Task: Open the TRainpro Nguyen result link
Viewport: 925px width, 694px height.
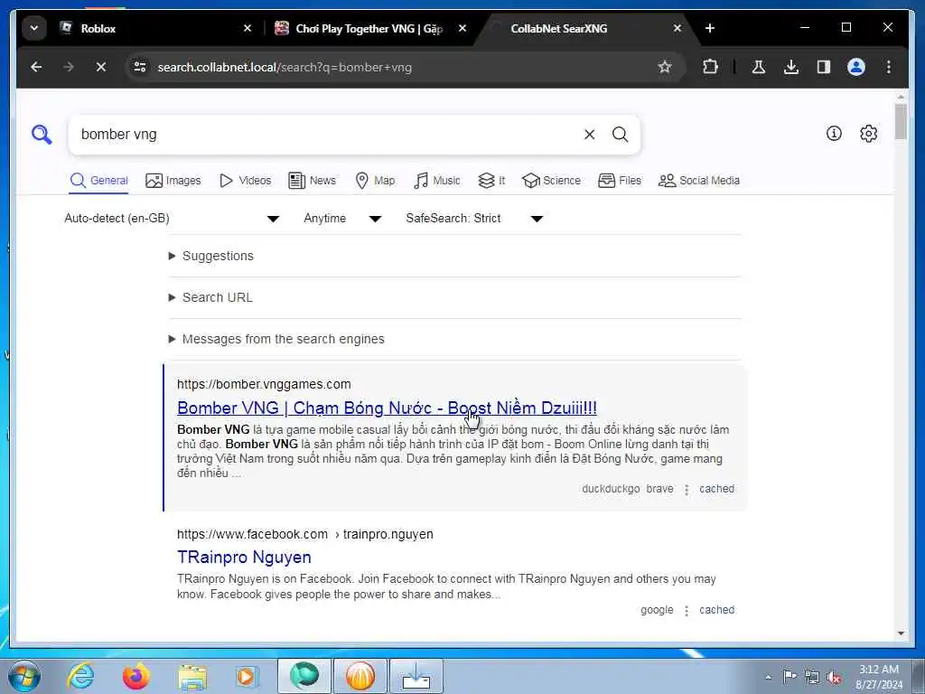Action: (244, 557)
